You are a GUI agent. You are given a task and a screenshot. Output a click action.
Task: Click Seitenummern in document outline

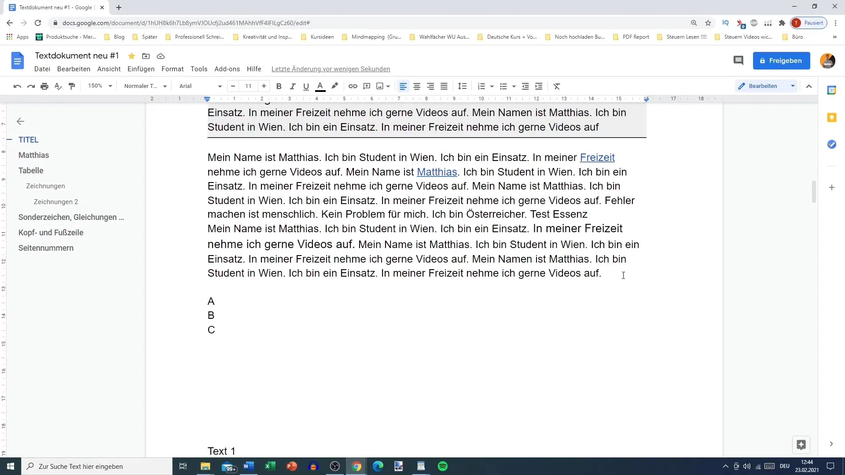(46, 248)
